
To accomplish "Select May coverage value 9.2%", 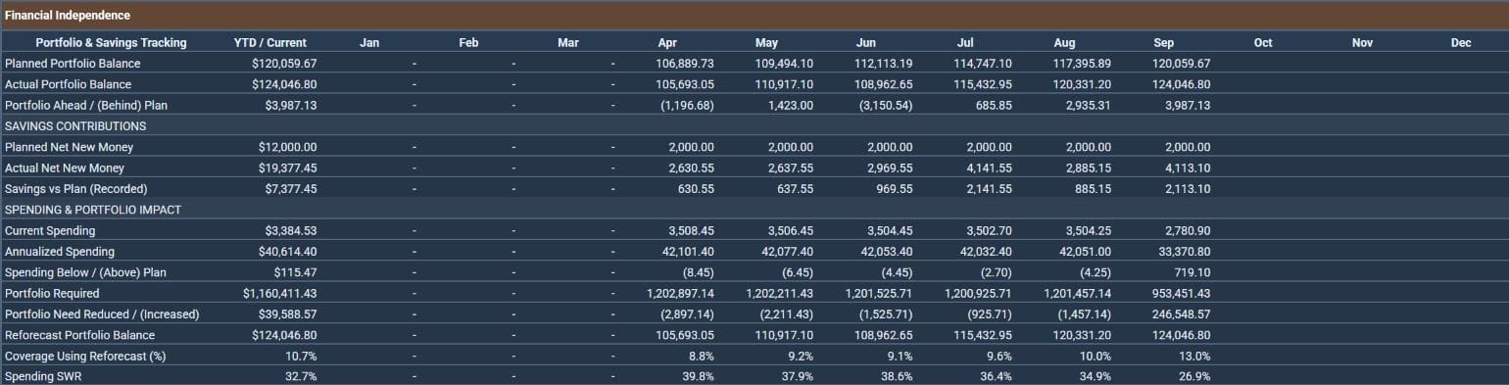I will coord(800,356).
